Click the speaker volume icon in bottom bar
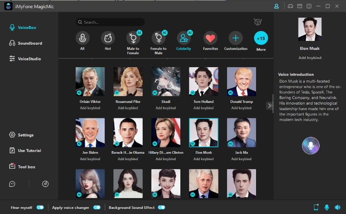Viewport: 346px width, 214px height. (x=337, y=207)
